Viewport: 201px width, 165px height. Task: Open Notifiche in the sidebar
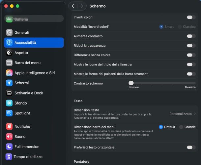(34, 126)
